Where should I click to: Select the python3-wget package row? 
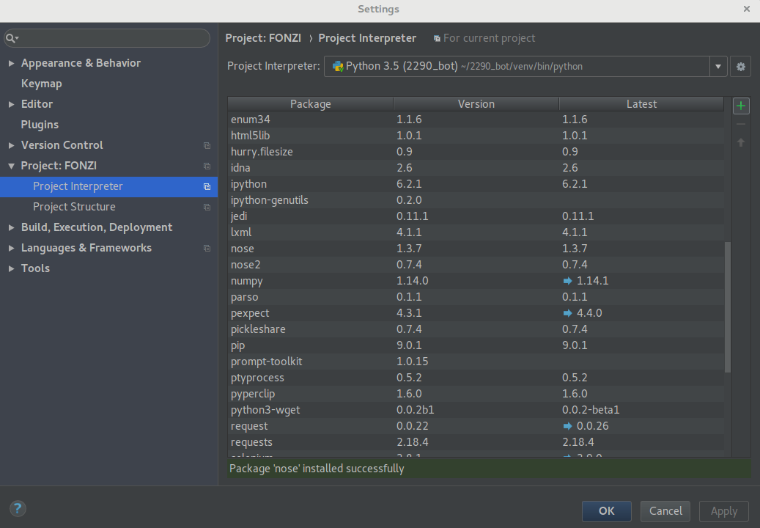pos(476,410)
